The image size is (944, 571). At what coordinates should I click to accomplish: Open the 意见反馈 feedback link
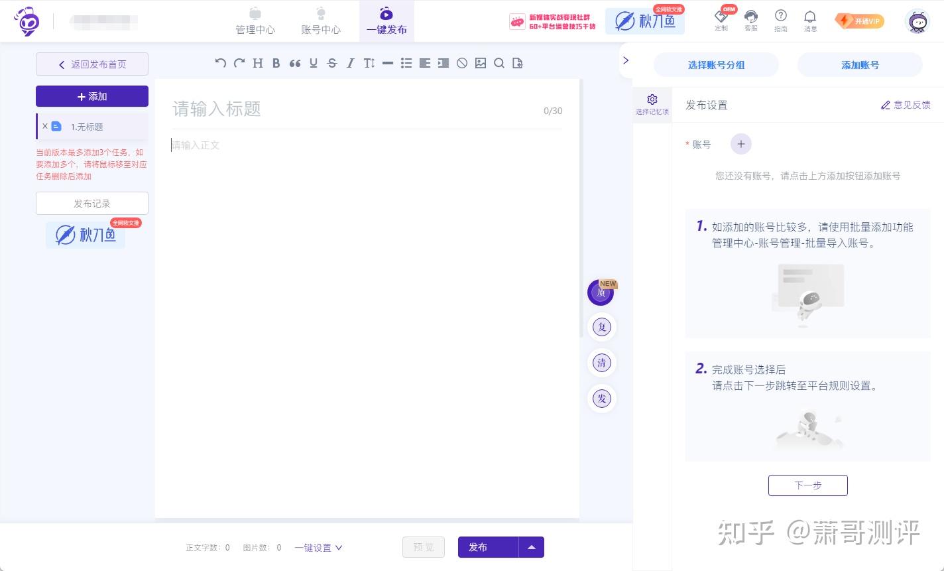click(906, 105)
